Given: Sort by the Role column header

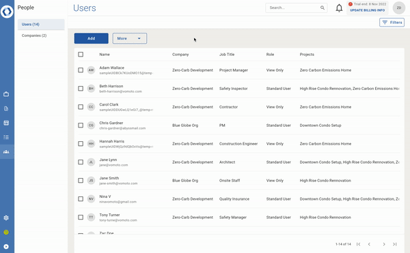Looking at the screenshot, I should point(270,55).
